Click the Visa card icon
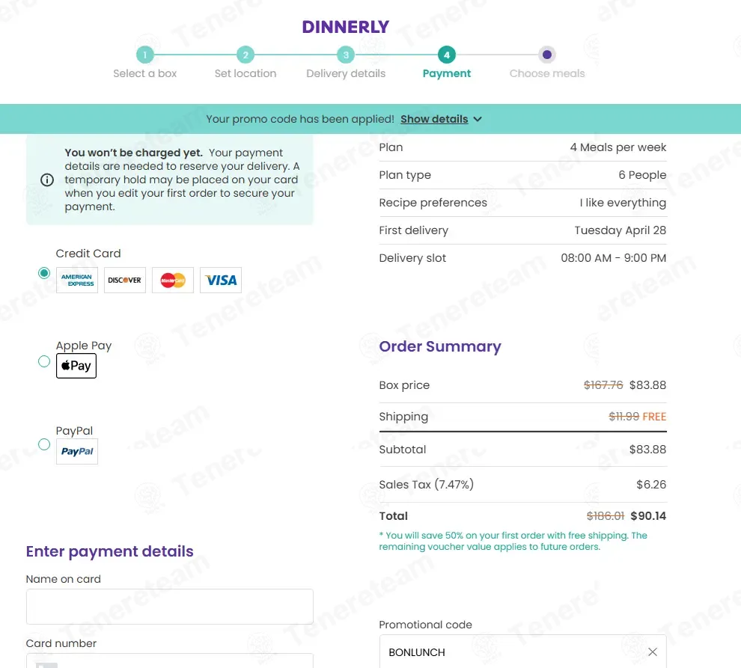Screen dimensions: 741x668 (x=221, y=281)
